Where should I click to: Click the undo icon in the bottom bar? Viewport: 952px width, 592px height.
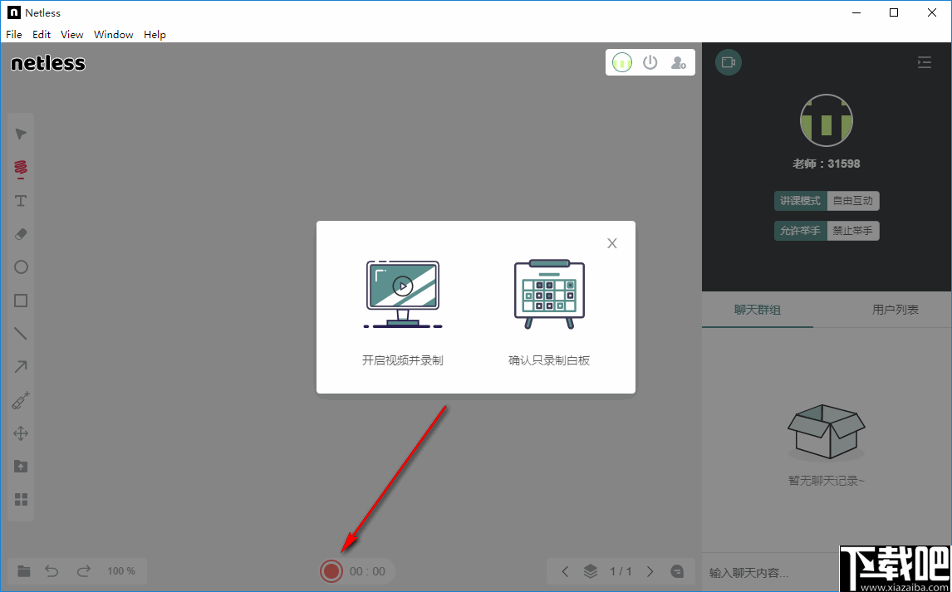coord(51,570)
